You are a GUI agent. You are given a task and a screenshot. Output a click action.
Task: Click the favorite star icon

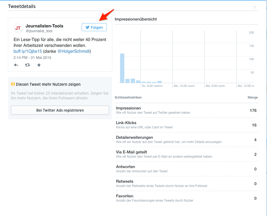[39, 65]
